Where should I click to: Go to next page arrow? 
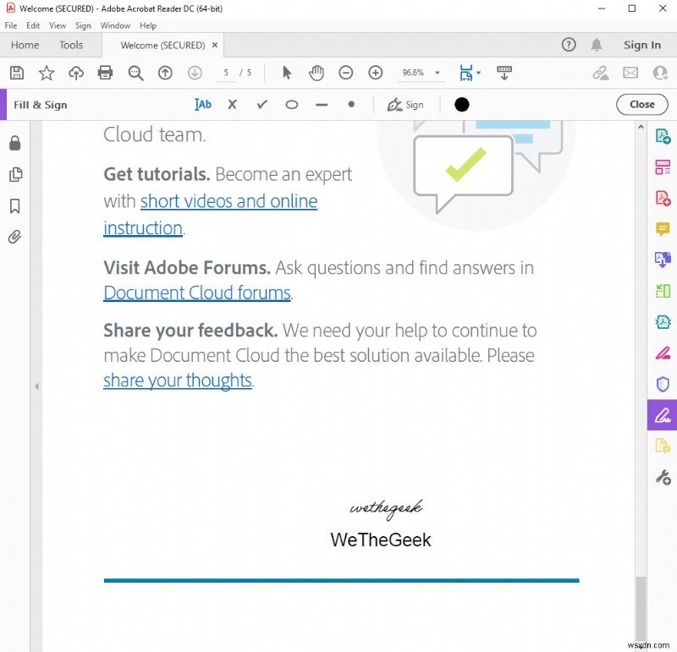pos(195,73)
